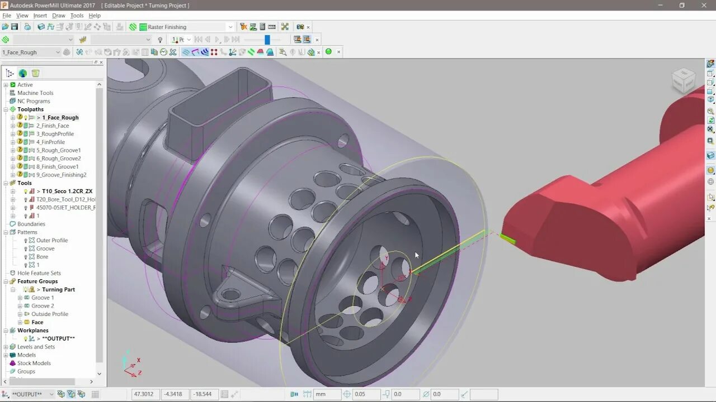The width and height of the screenshot is (716, 402).
Task: Toggle light bulb of T20_Bore_Tool tool
Action: tap(26, 199)
